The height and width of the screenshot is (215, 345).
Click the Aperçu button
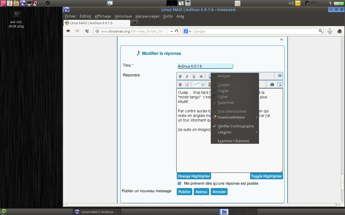coord(201,192)
